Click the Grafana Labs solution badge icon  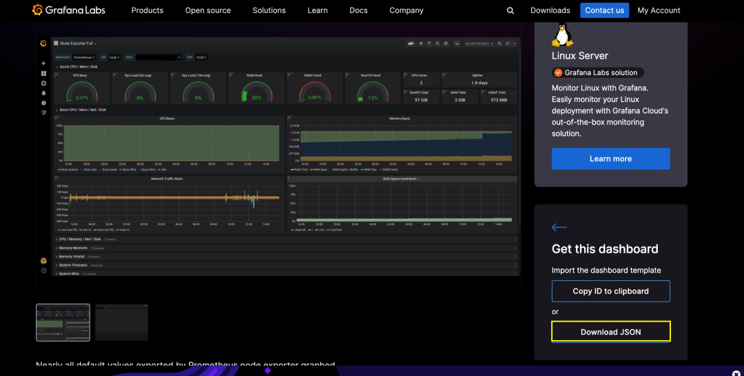[x=558, y=72]
